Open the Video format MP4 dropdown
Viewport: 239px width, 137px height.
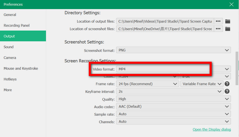(173, 69)
